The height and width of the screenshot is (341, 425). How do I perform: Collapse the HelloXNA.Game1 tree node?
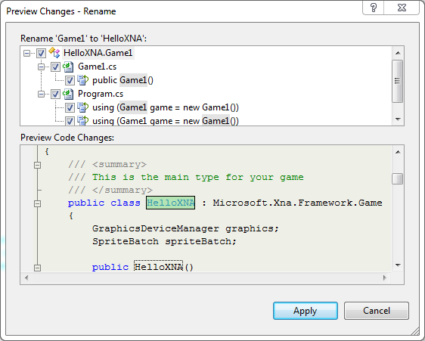tap(26, 53)
